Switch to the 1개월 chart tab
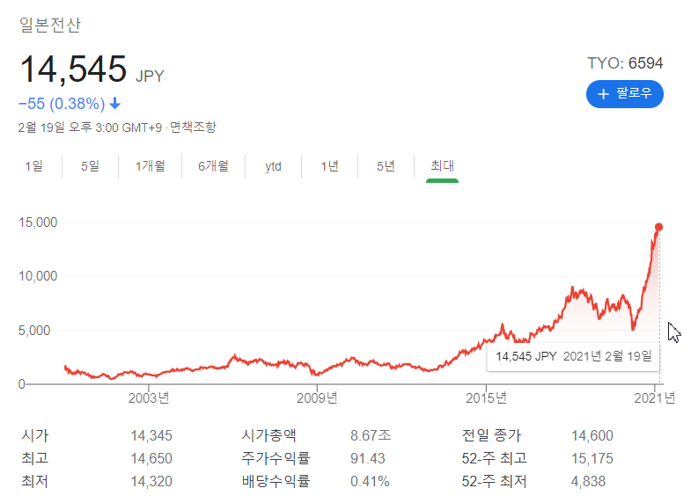The height and width of the screenshot is (503, 691). [150, 166]
